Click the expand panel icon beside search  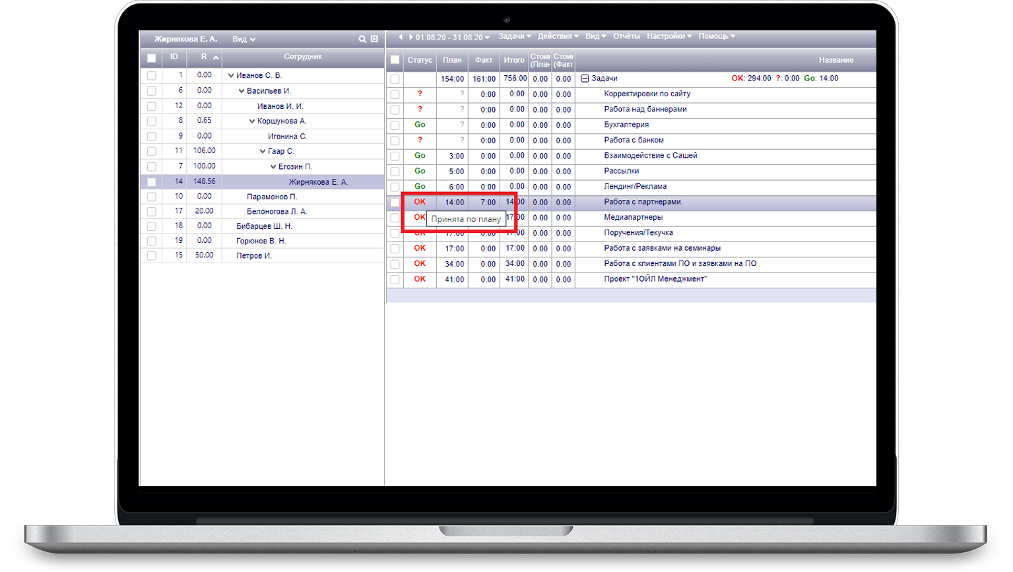point(374,40)
